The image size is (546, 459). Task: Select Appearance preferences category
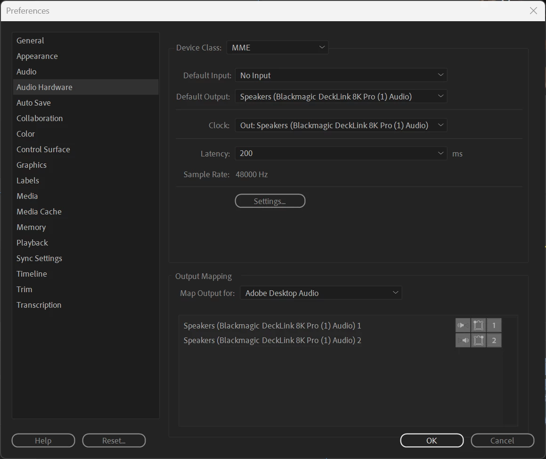pyautogui.click(x=86, y=56)
